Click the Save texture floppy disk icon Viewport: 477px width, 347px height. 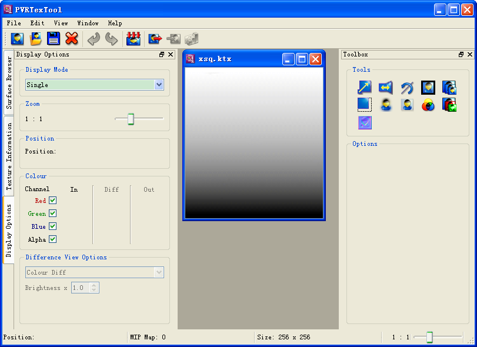[54, 39]
